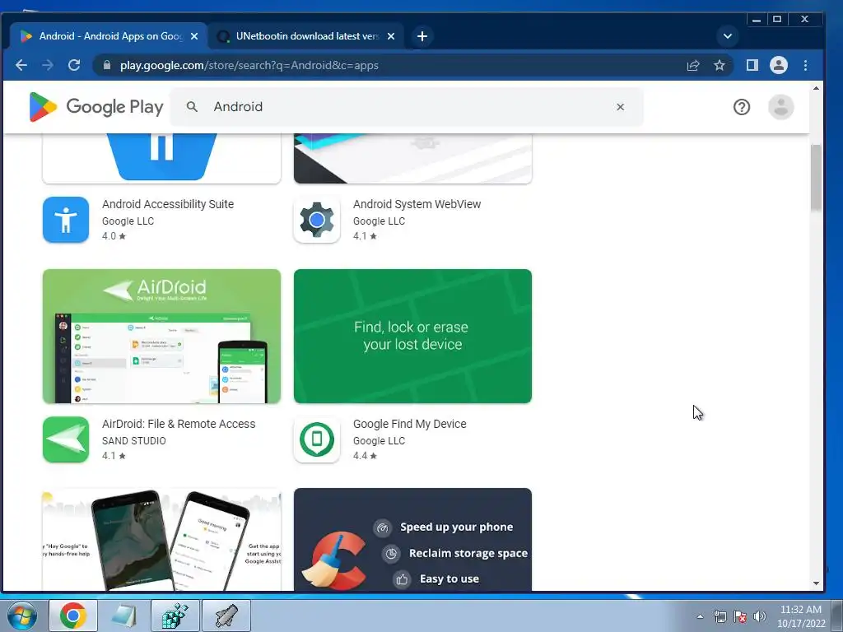This screenshot has width=843, height=632.
Task: Open the Windows Start menu
Action: click(22, 616)
